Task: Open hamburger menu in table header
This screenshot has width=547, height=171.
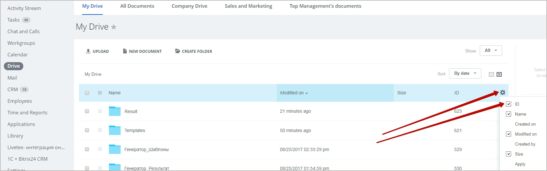Action: pos(100,93)
